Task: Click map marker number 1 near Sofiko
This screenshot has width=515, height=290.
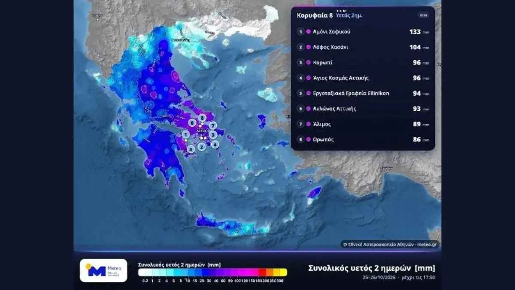Action: pos(185,135)
